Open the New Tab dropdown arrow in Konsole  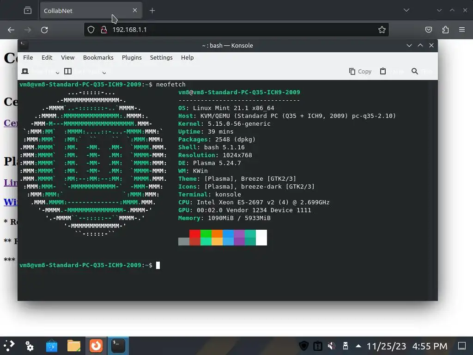pyautogui.click(x=57, y=73)
